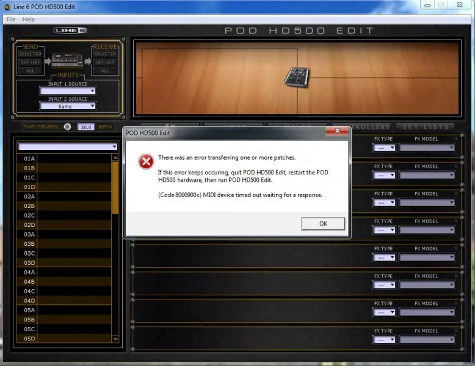Screen dimensions: 475x366
Task: Click the BPM value field showing 30.0
Action: coord(85,127)
